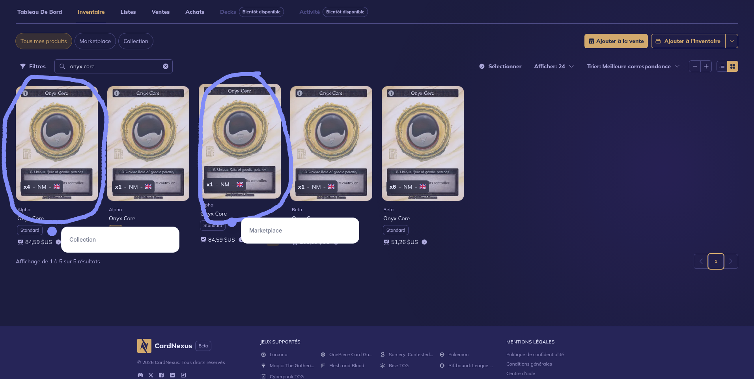Decrease card size with minus button

tap(695, 66)
